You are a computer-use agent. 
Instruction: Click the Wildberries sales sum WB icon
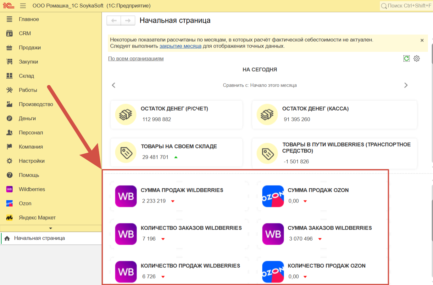pos(126,196)
